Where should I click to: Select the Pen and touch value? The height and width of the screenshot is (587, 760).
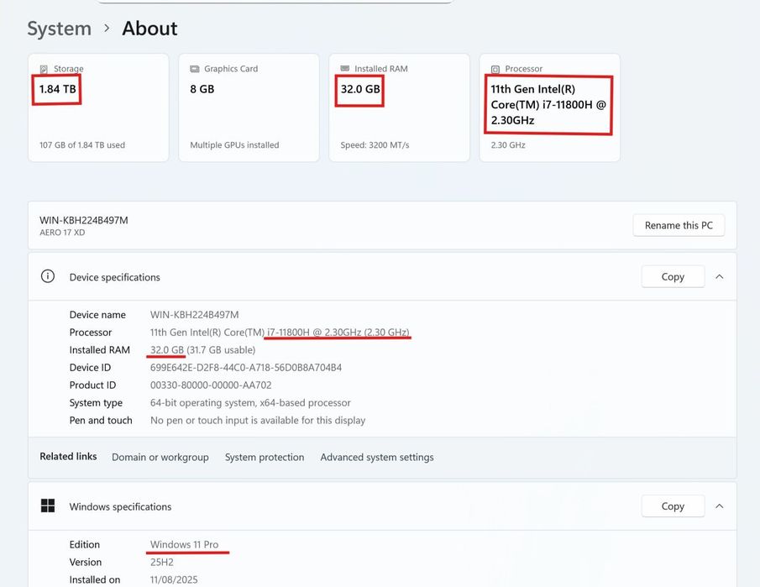pos(258,420)
